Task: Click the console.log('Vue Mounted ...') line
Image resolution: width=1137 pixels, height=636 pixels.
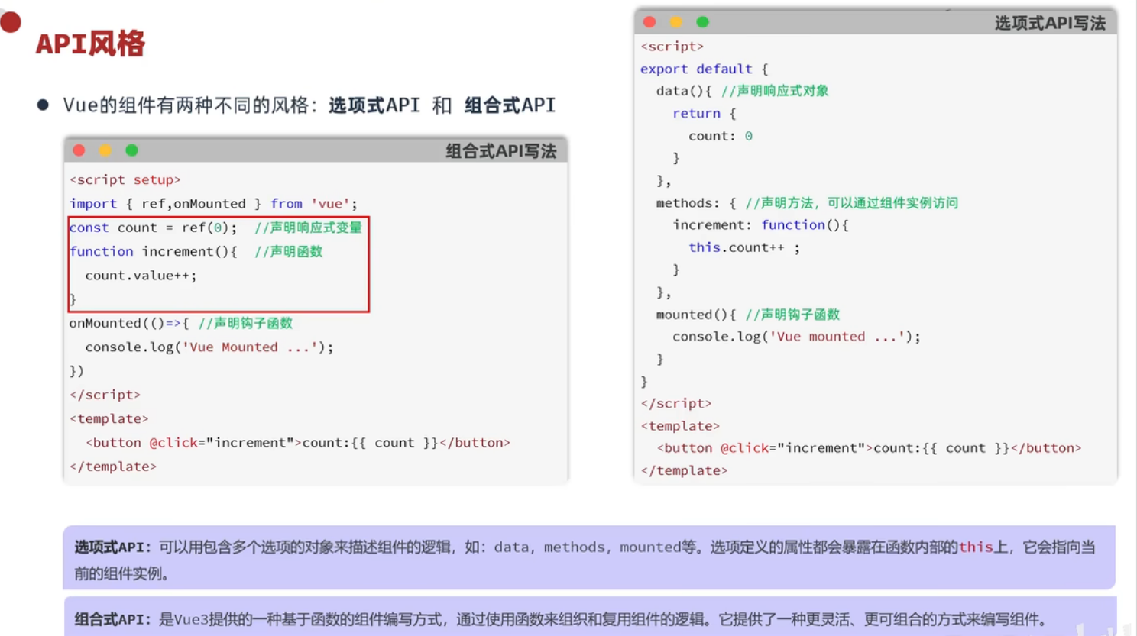Action: 209,347
